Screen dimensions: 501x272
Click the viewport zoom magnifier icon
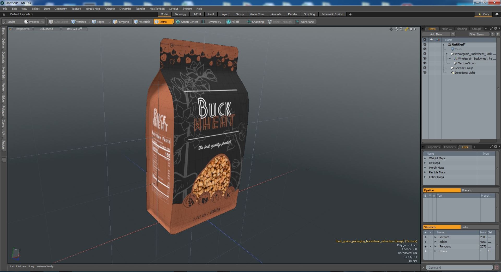coord(401,29)
